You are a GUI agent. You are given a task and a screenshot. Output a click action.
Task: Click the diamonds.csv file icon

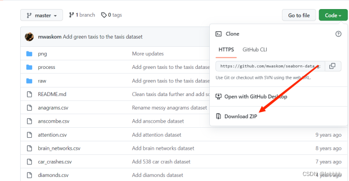[x=29, y=175]
